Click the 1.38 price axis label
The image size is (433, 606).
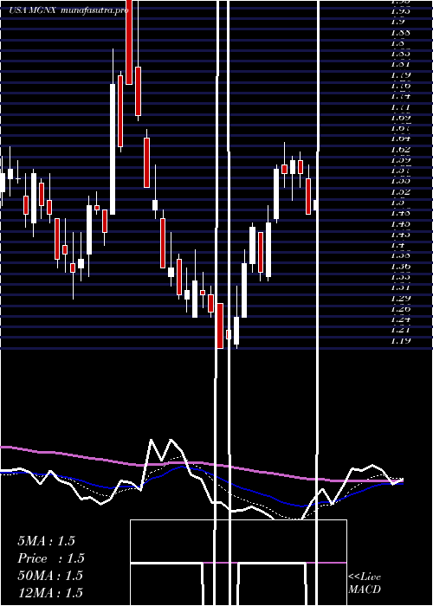[400, 255]
